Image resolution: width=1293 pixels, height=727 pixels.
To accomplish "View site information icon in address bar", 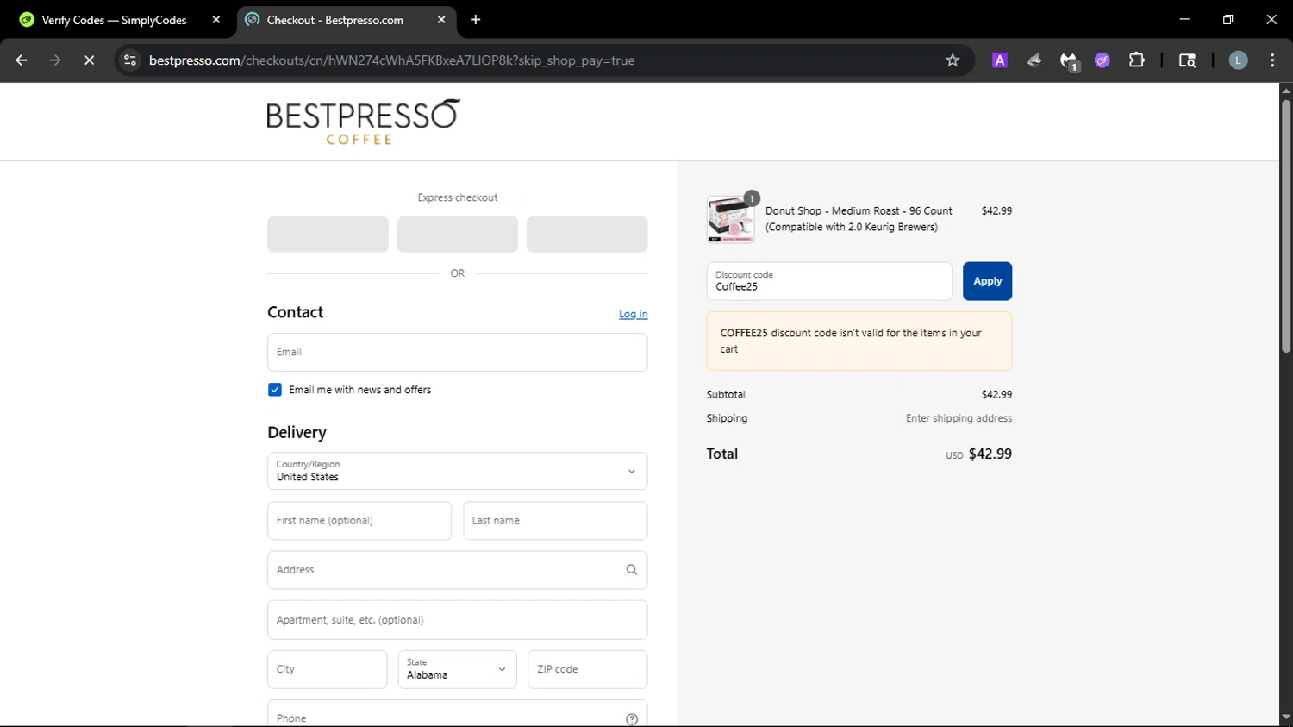I will point(130,60).
